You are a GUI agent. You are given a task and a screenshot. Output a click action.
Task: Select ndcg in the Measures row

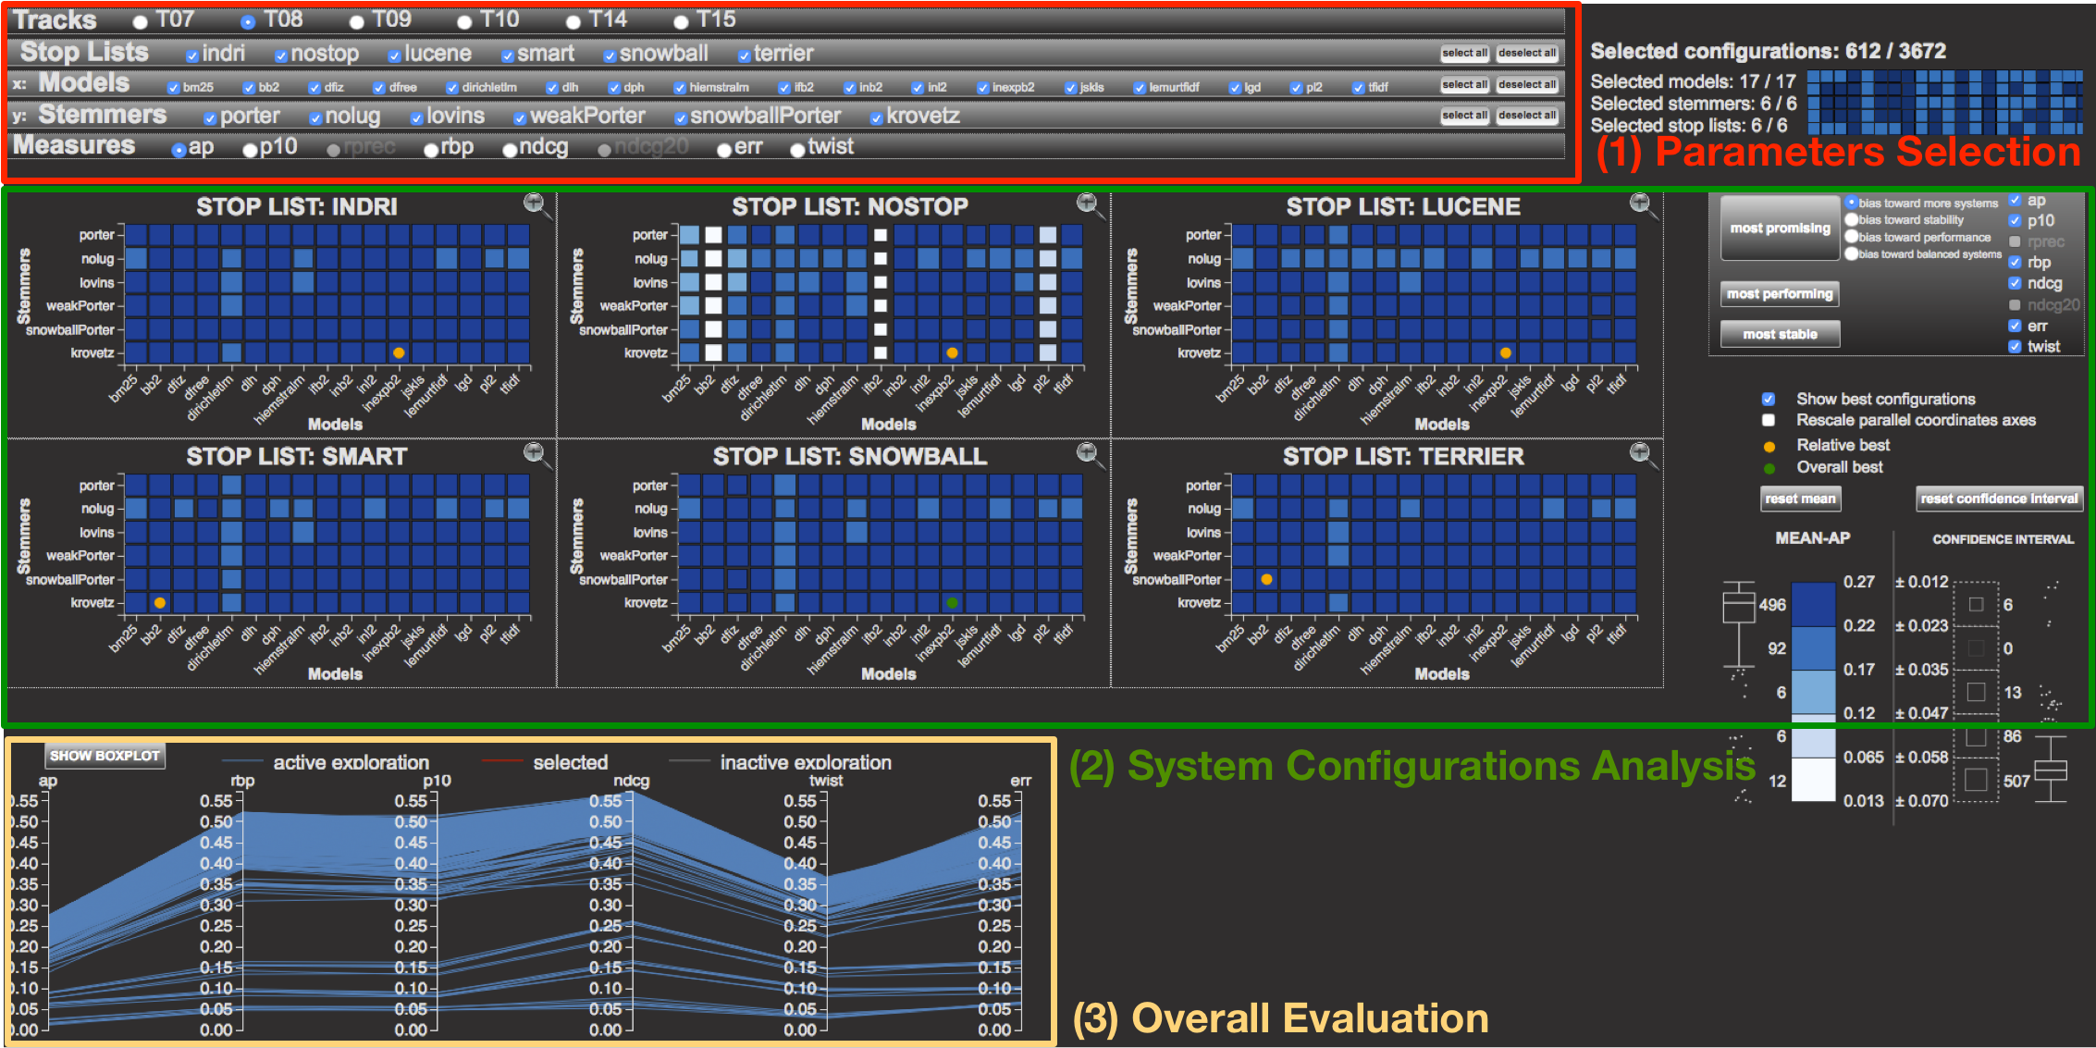coord(510,150)
